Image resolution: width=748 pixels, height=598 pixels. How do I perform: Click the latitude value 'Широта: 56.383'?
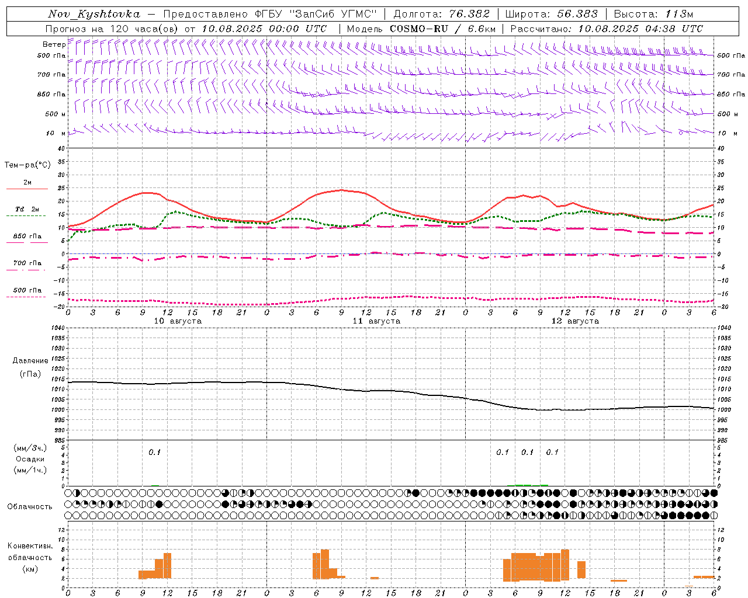(551, 14)
